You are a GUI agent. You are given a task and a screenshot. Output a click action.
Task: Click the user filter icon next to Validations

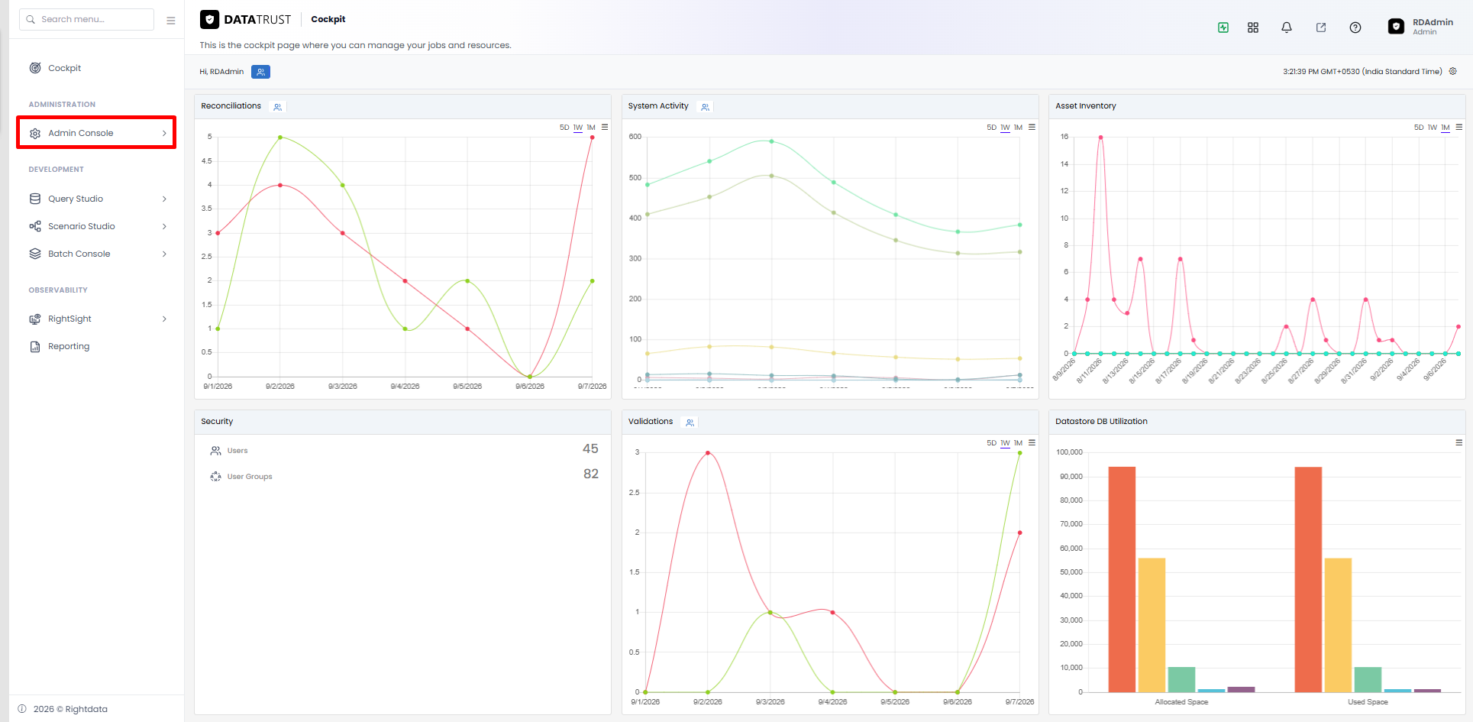point(690,423)
